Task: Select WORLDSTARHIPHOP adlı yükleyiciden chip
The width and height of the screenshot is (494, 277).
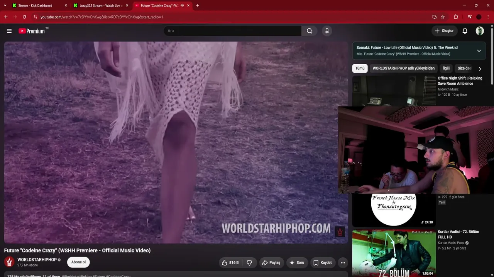Action: tap(403, 68)
